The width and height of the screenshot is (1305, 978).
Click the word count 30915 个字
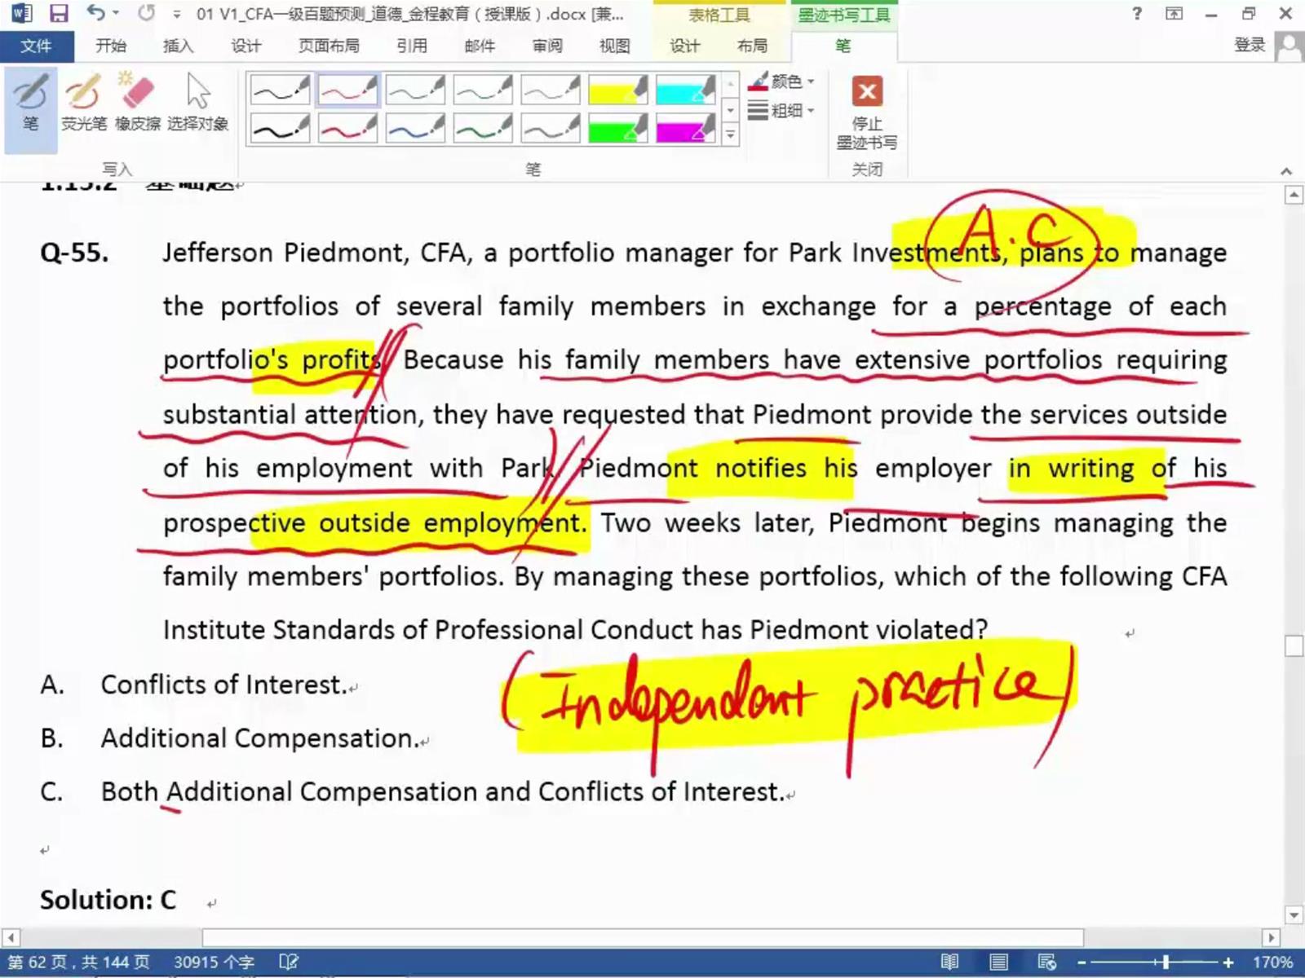click(214, 963)
